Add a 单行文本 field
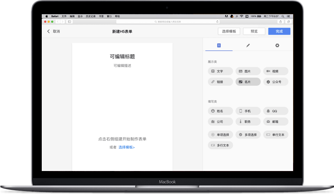 pyautogui.click(x=276, y=135)
